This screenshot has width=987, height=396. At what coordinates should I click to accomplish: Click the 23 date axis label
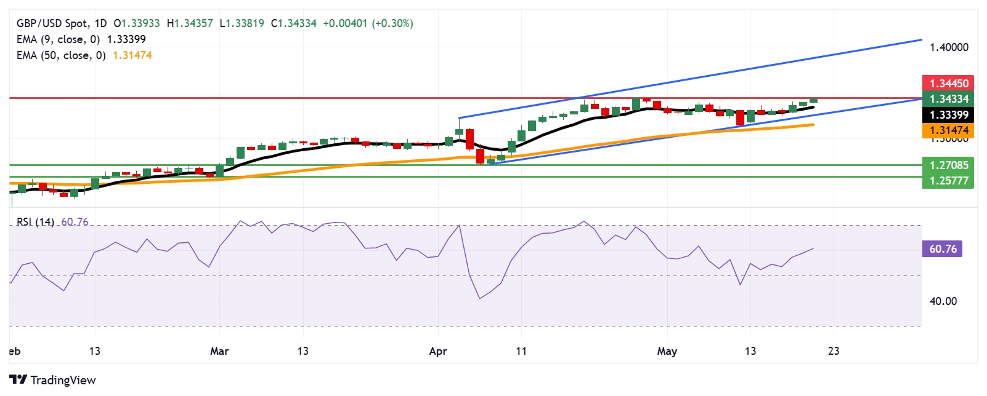(x=833, y=351)
